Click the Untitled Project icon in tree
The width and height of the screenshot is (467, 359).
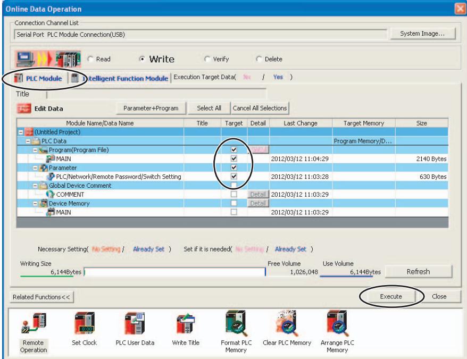pyautogui.click(x=29, y=132)
